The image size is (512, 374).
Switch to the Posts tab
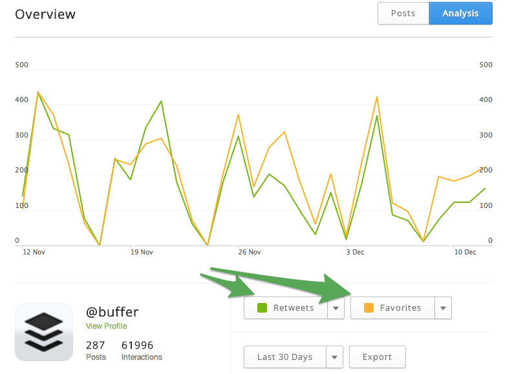coord(403,13)
